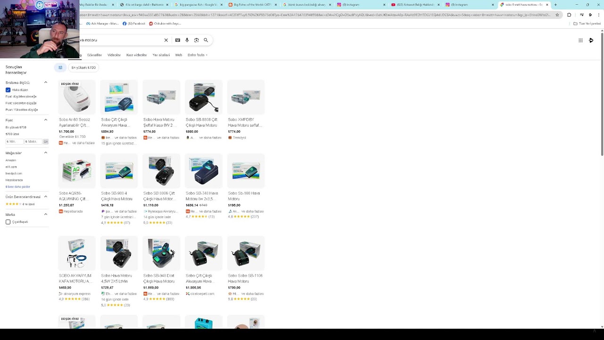Image resolution: width=604 pixels, height=340 pixels.
Task: Clear the search box with the X icon
Action: point(166,40)
